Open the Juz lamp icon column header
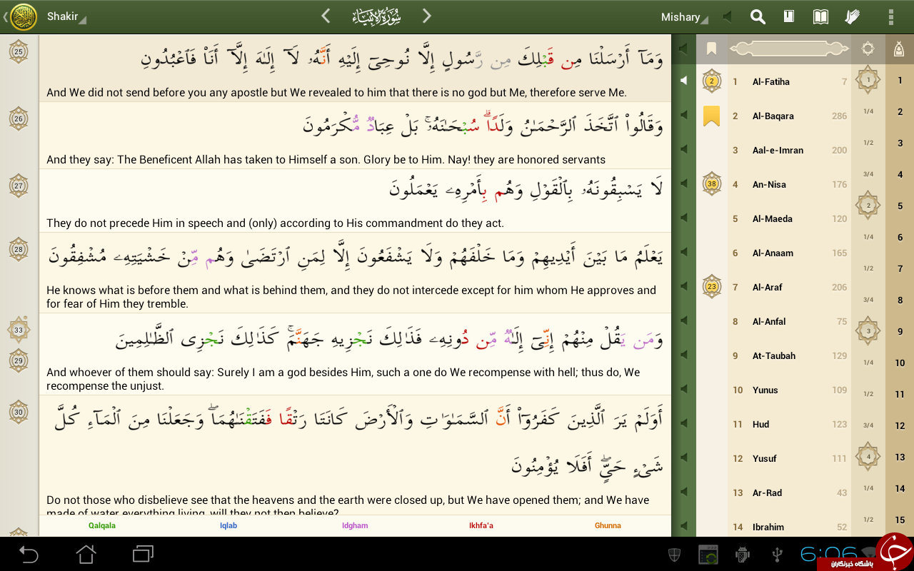Viewport: 914px width, 571px height. point(900,49)
